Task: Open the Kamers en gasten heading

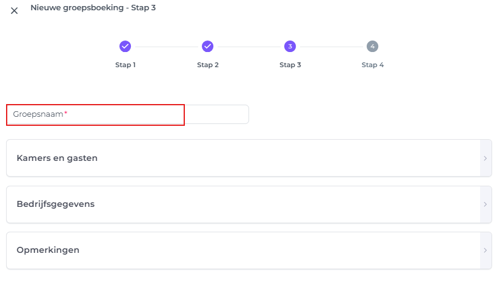Action: pyautogui.click(x=57, y=158)
